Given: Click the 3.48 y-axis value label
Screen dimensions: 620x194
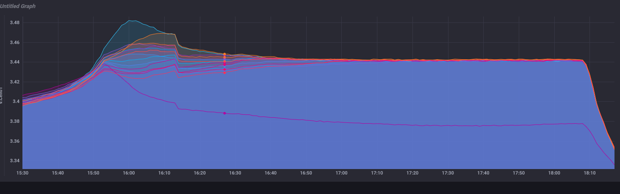Looking at the screenshot, I should (x=15, y=22).
